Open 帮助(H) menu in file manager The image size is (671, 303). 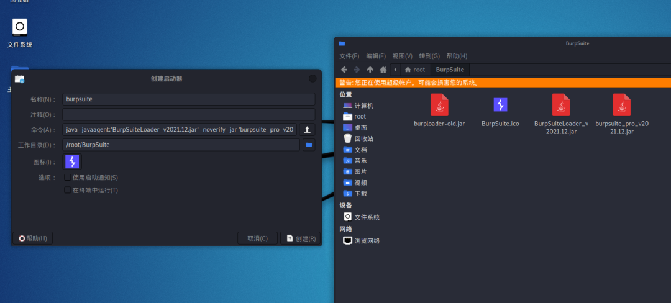(x=457, y=57)
